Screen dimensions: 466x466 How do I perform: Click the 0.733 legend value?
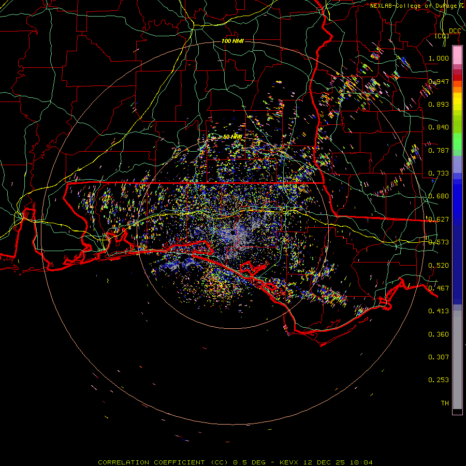[439, 173]
